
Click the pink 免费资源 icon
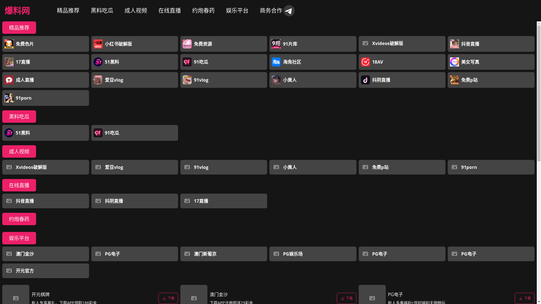pos(187,44)
